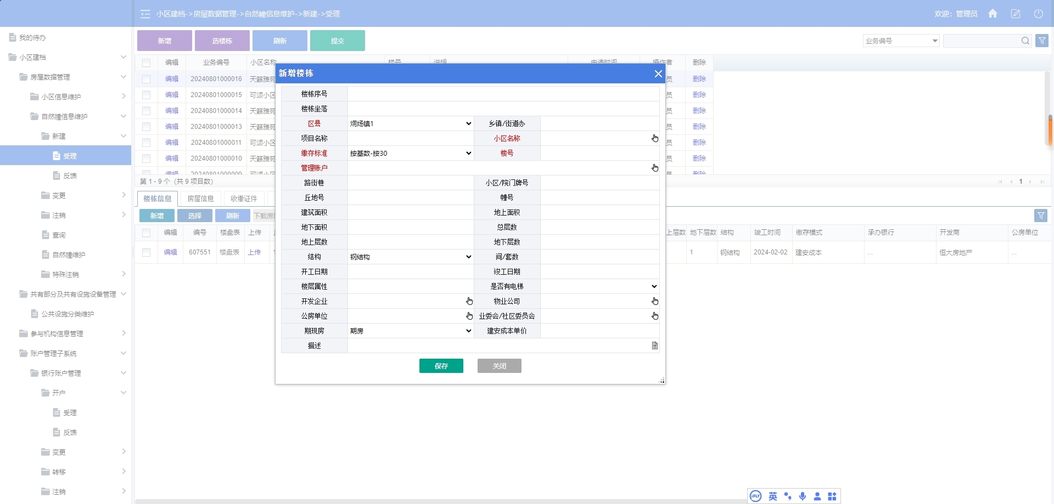Check the row 20240801000014 checkbox
This screenshot has width=1054, height=504.
tap(146, 111)
